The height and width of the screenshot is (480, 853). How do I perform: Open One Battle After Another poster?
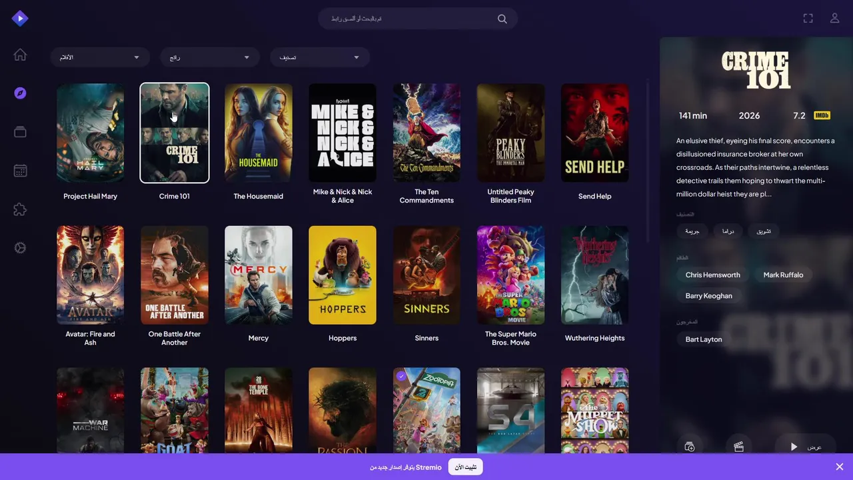coord(175,275)
